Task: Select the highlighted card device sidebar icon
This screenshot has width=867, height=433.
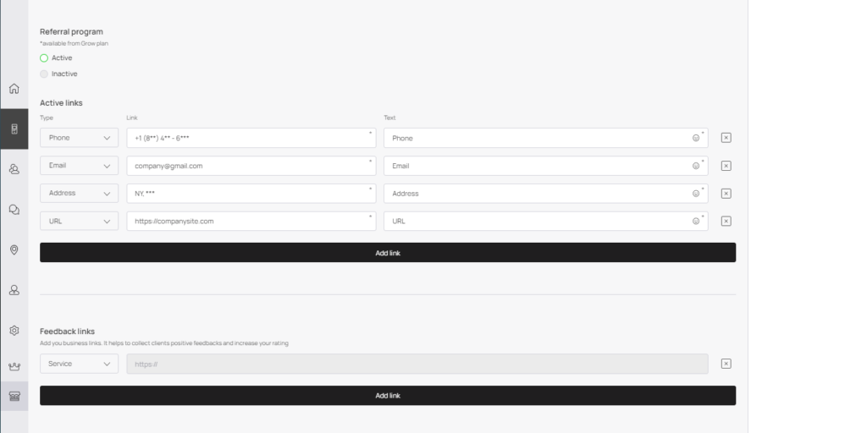Action: click(14, 129)
